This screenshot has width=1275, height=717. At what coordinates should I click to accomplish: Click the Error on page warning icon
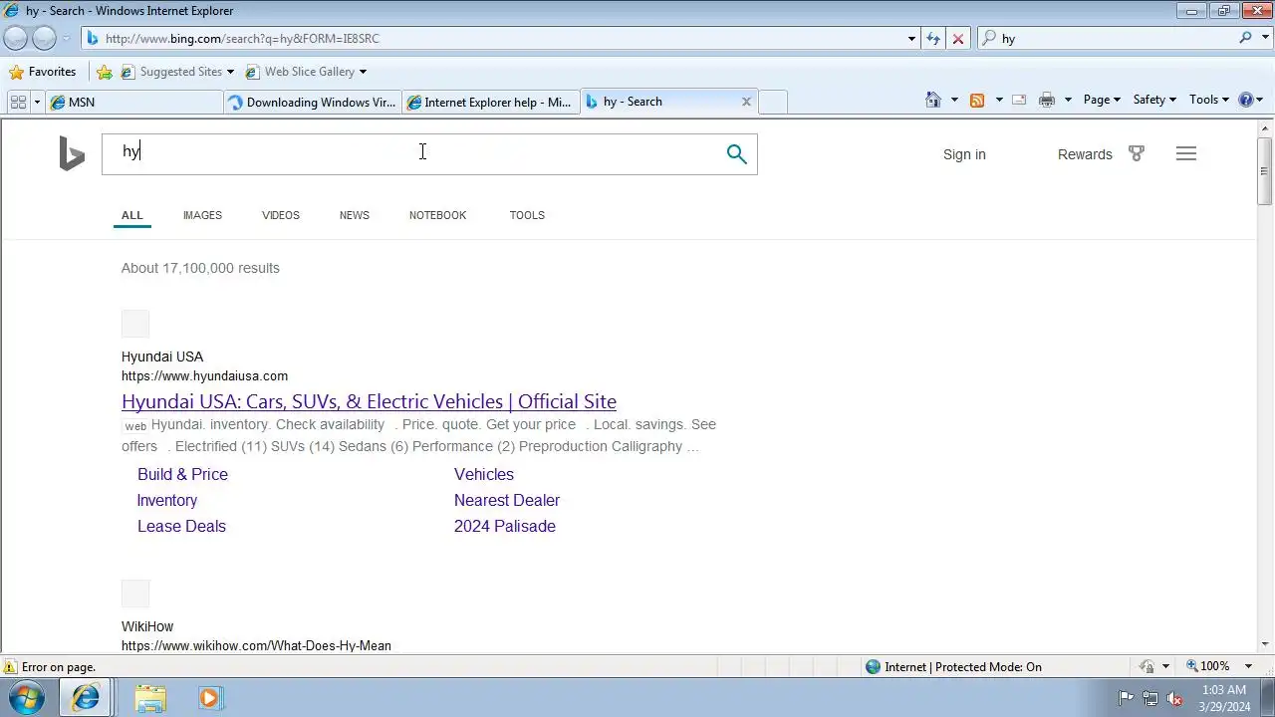click(x=10, y=667)
